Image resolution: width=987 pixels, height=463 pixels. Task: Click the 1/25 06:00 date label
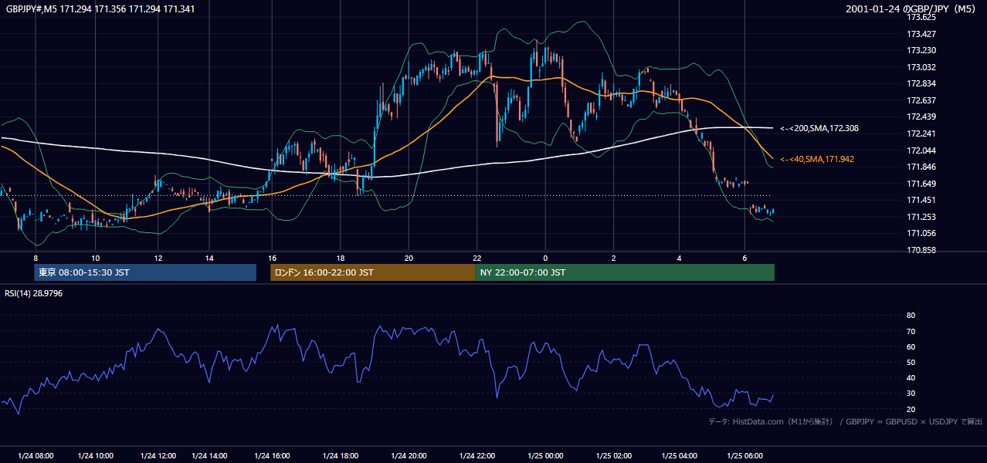coord(744,456)
